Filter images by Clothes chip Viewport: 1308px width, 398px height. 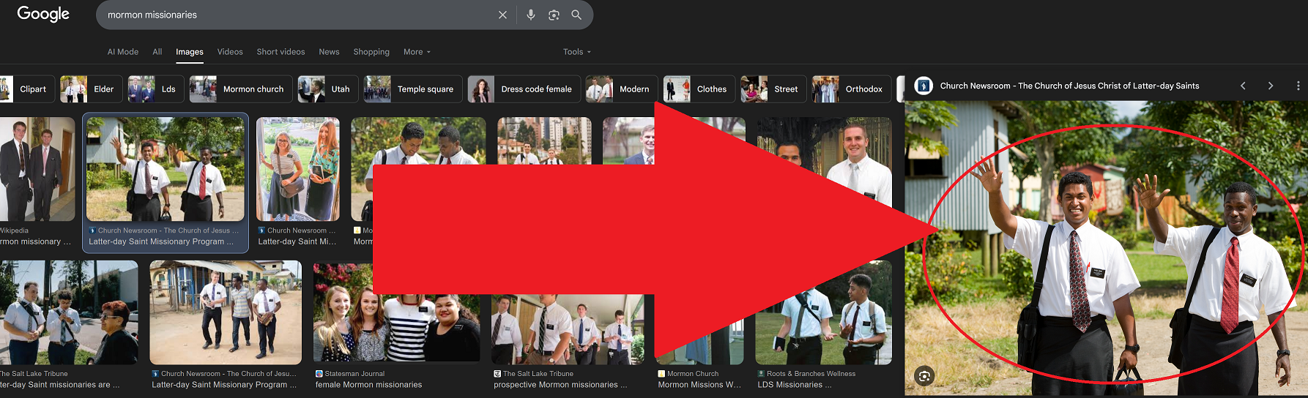(x=699, y=89)
